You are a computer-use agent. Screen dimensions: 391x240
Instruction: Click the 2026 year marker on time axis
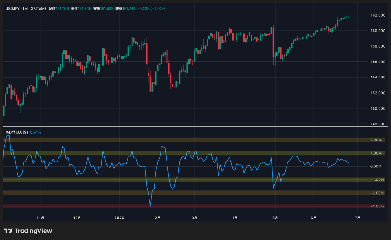click(119, 218)
